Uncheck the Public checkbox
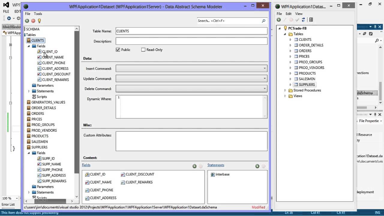 118,50
